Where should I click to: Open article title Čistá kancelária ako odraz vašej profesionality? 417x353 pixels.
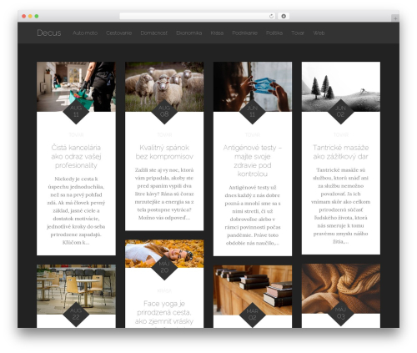point(76,156)
